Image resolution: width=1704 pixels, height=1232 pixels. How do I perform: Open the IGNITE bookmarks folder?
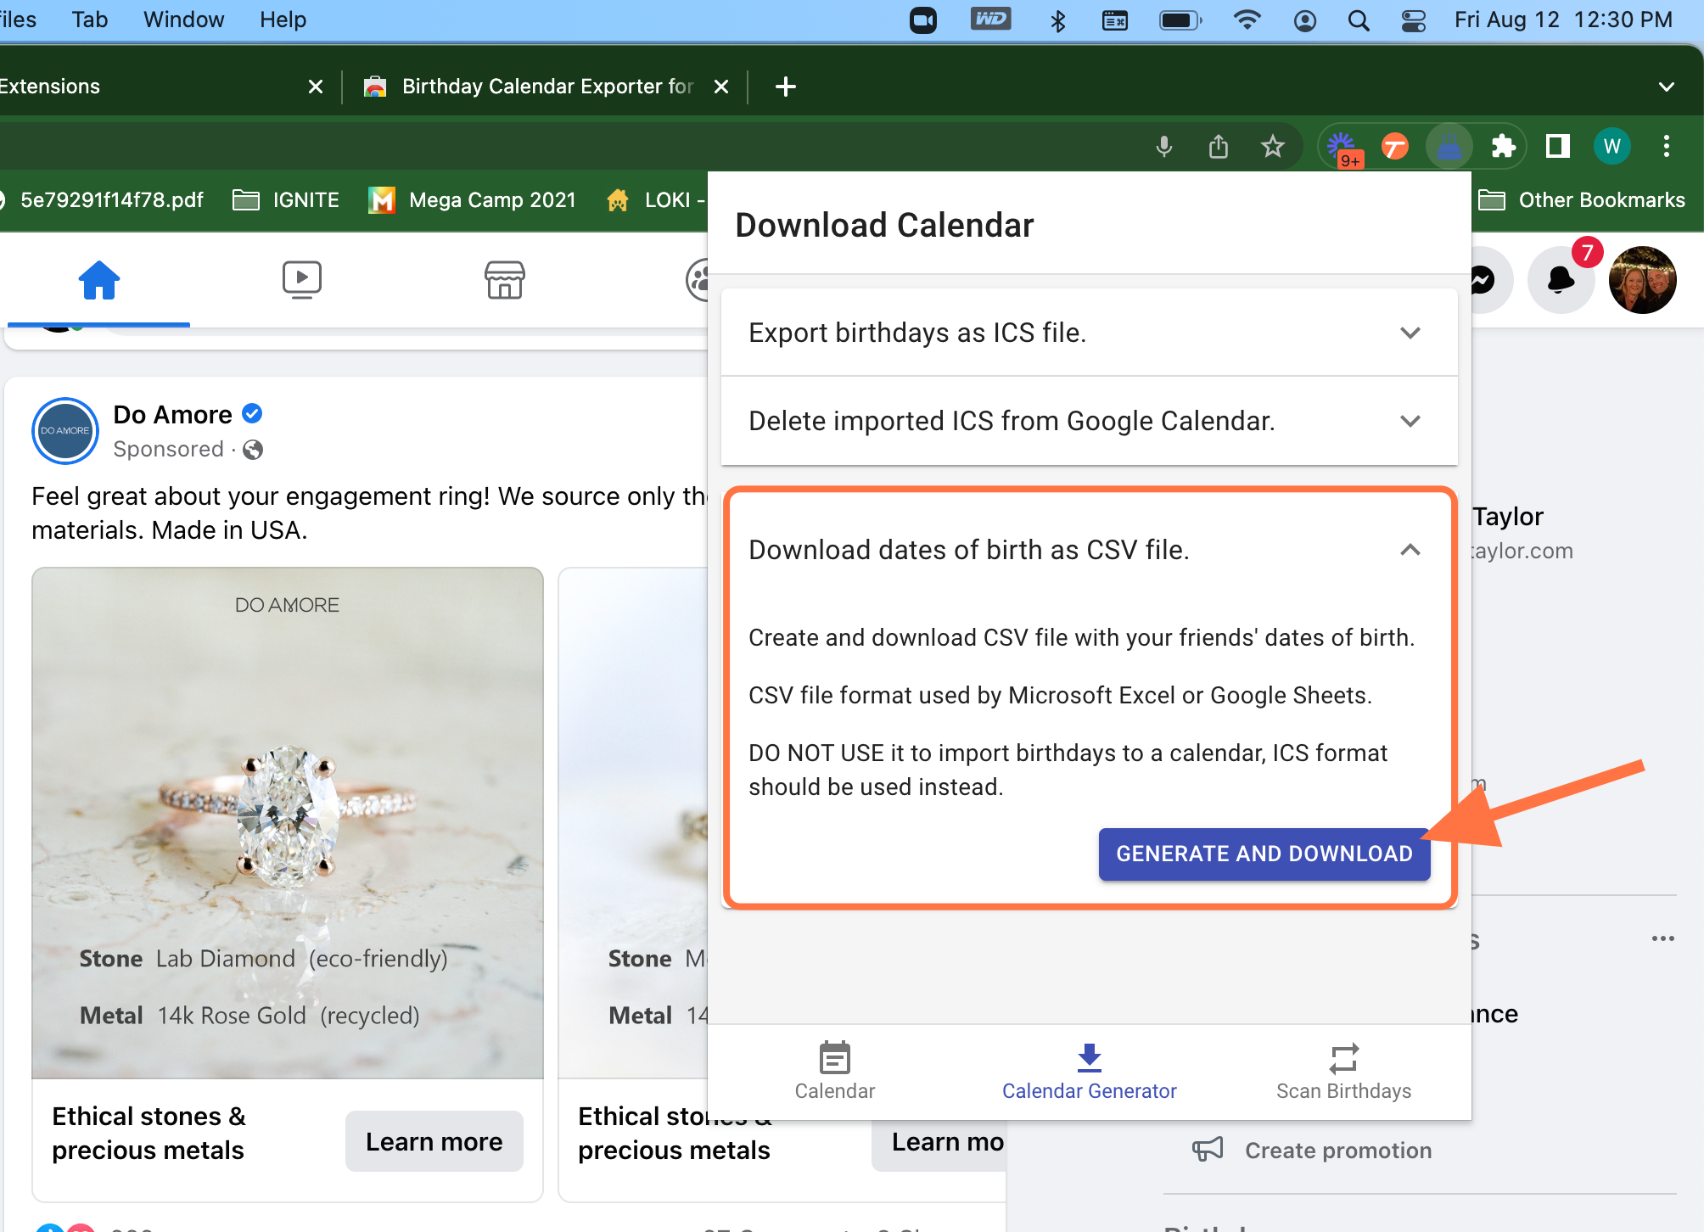point(286,200)
